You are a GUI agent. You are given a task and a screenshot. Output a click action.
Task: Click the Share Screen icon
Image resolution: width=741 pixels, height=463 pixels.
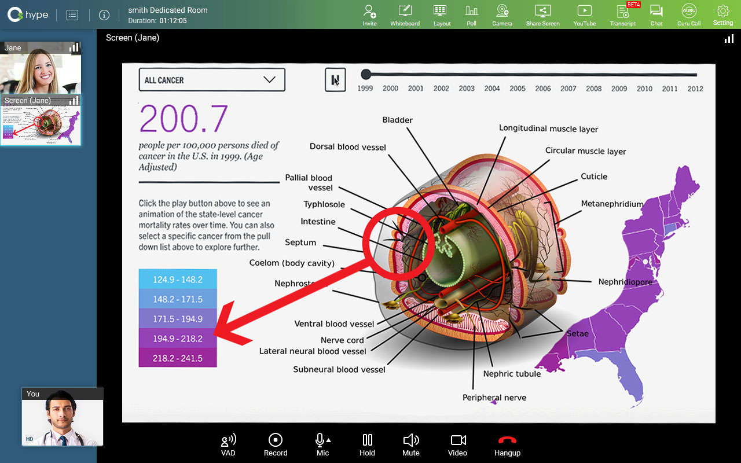tap(542, 15)
